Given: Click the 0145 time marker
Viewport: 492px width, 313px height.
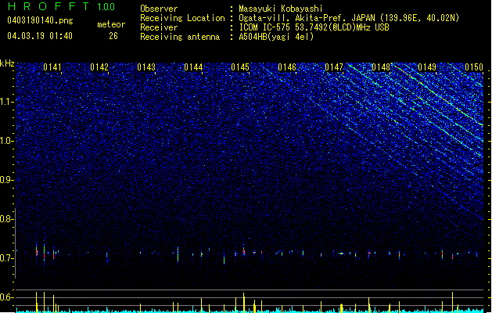Looking at the screenshot, I should point(240,67).
